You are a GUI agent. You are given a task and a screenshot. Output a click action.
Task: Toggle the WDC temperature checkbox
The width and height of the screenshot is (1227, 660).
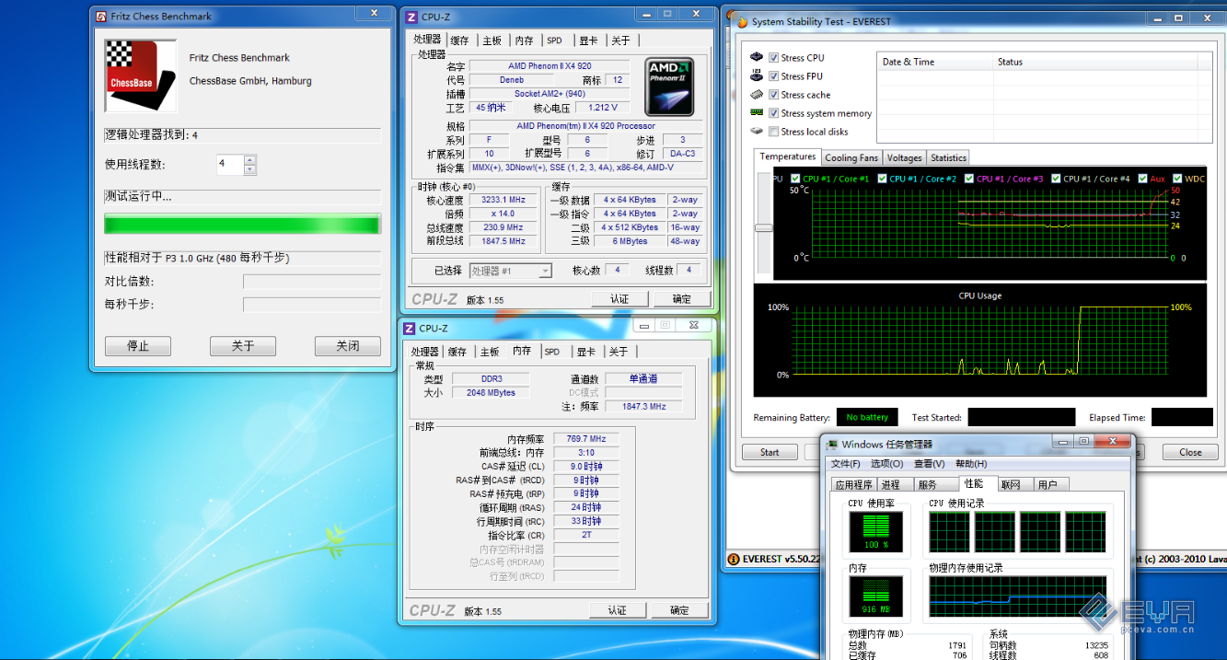pos(1177,179)
